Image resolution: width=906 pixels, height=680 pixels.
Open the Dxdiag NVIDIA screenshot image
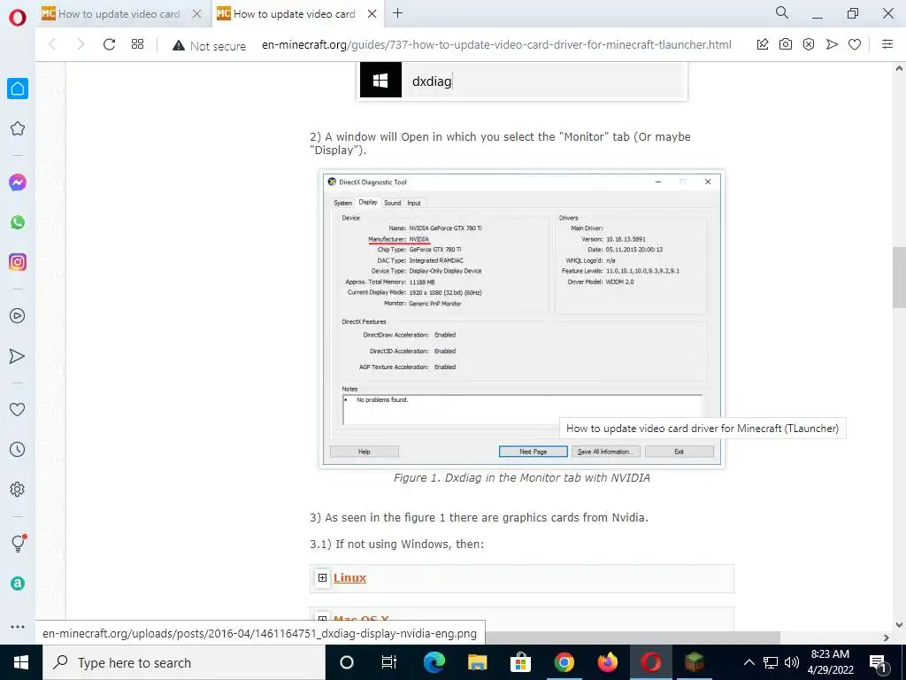522,319
